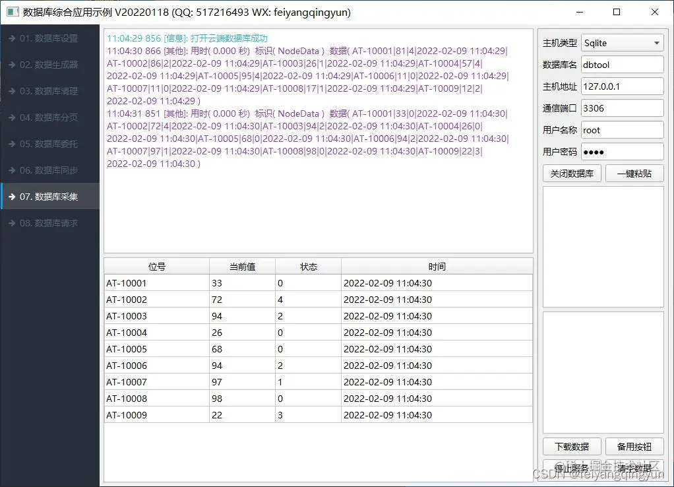Click the value 33 in the AT-10001 row
674x487 pixels.
(x=243, y=283)
